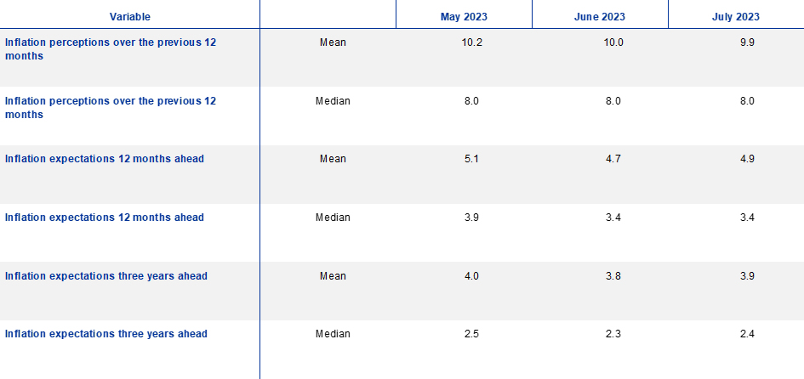Viewport: 804px width, 379px height.
Task: Click the 9.9 value under July 2023
Action: [x=746, y=42]
